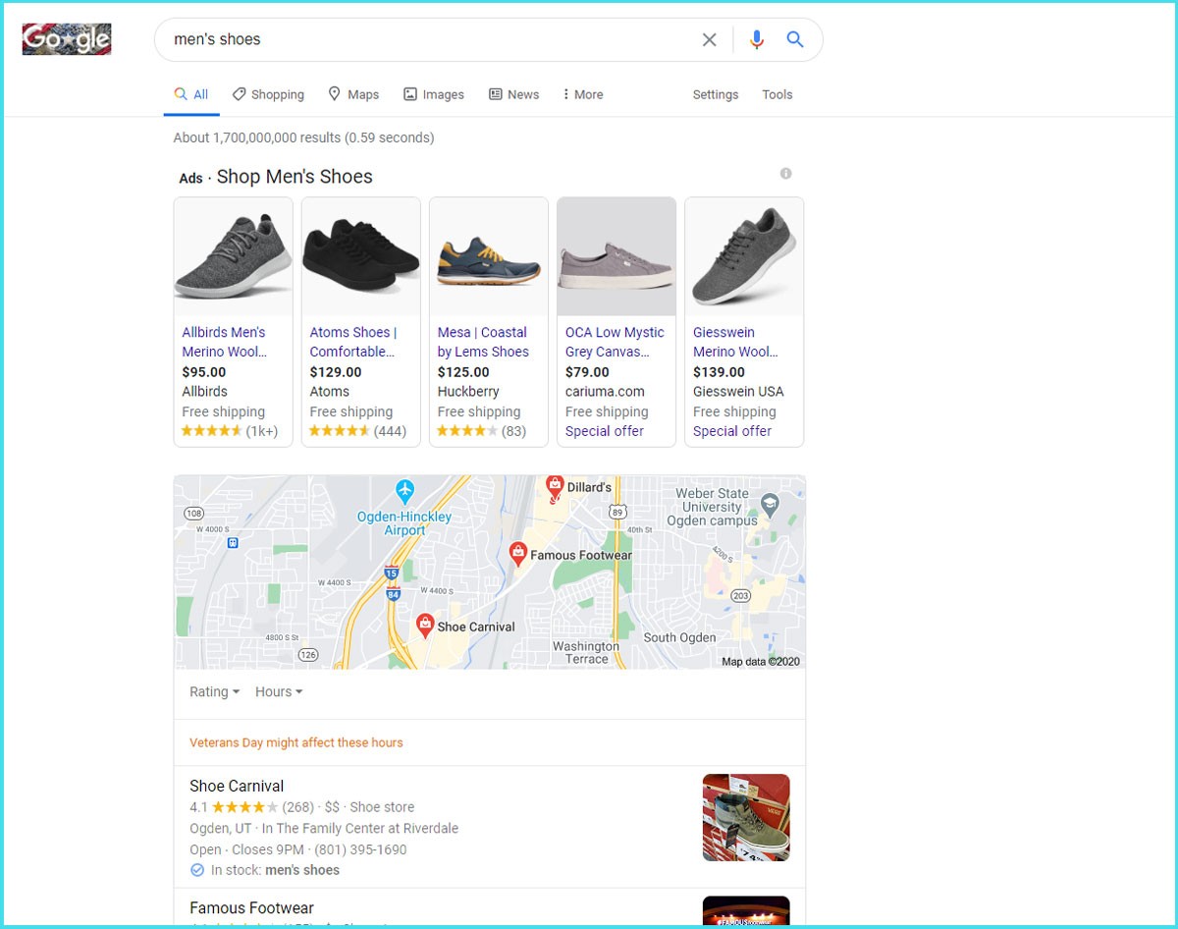Open the Hours filter dropdown
The height and width of the screenshot is (929, 1178).
tap(279, 692)
